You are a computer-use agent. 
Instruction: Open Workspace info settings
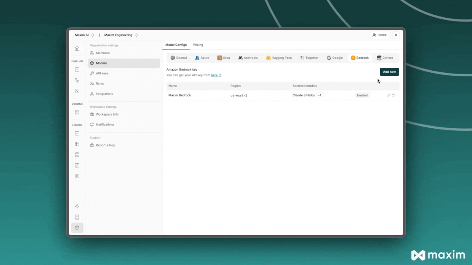[x=124, y=114]
